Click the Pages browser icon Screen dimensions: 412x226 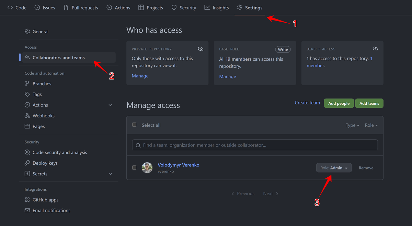point(27,126)
